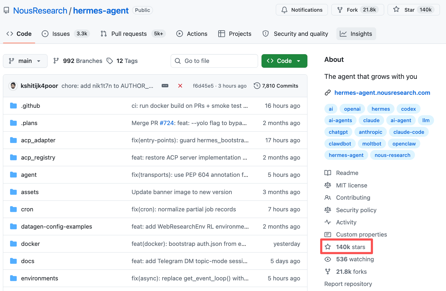This screenshot has width=446, height=291.
Task: Click the agent folder icon
Action: (x=13, y=175)
